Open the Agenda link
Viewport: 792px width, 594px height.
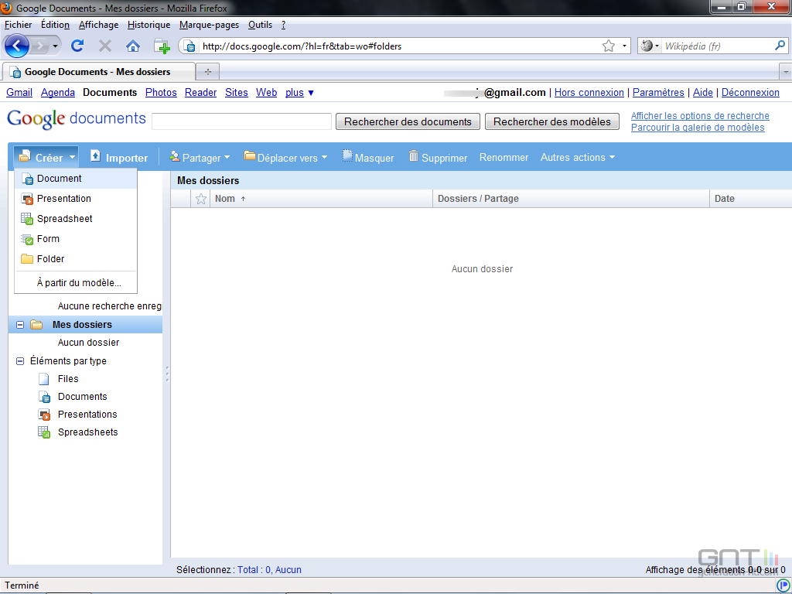(x=58, y=93)
